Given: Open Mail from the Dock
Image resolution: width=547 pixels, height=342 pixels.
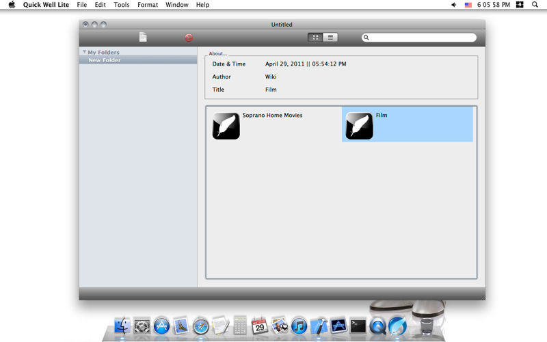Looking at the screenshot, I should click(x=181, y=326).
